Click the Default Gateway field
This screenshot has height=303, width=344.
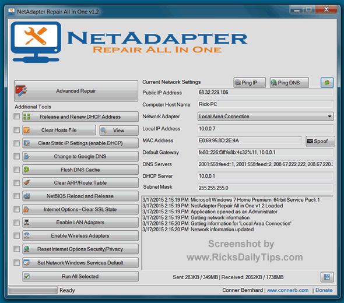click(x=265, y=152)
